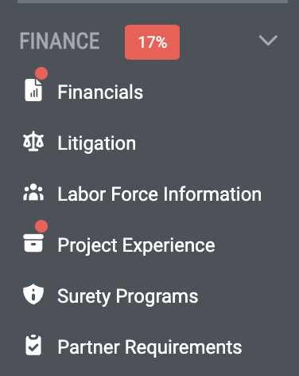299x376 pixels.
Task: Select the Project Experience menu item
Action: click(x=136, y=245)
